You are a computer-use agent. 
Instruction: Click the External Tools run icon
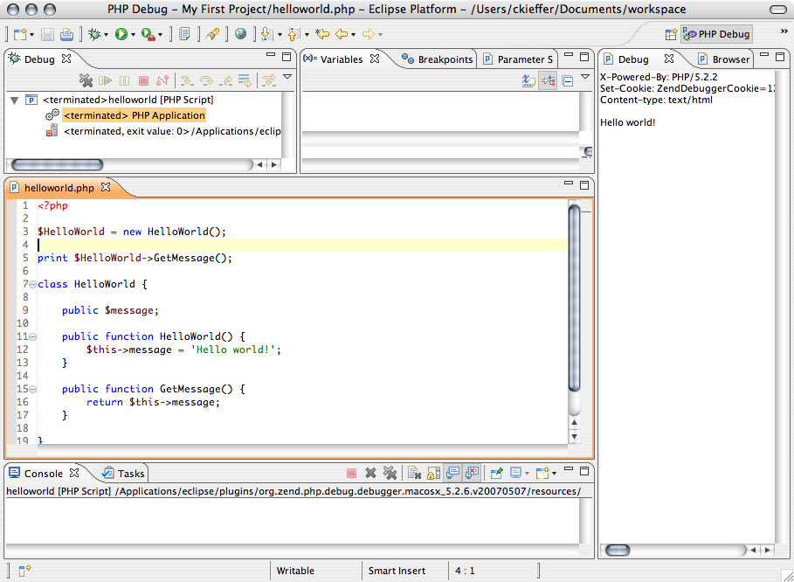click(148, 34)
